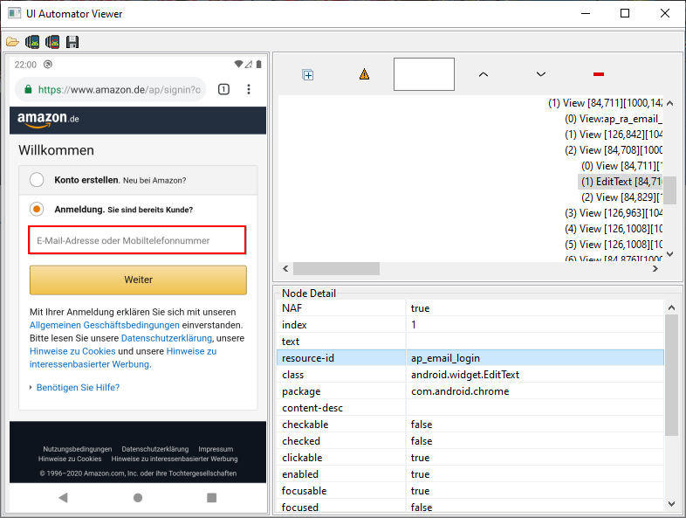The width and height of the screenshot is (686, 518).
Task: Click the footer Datenschutzerklärung link
Action: [x=155, y=449]
